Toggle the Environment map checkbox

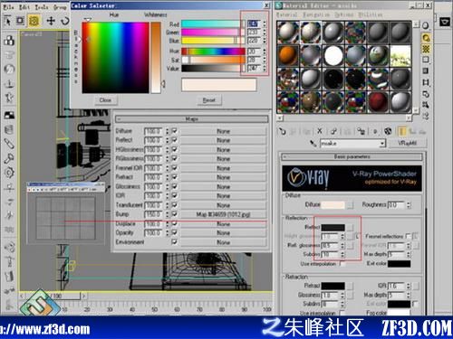pyautogui.click(x=174, y=241)
